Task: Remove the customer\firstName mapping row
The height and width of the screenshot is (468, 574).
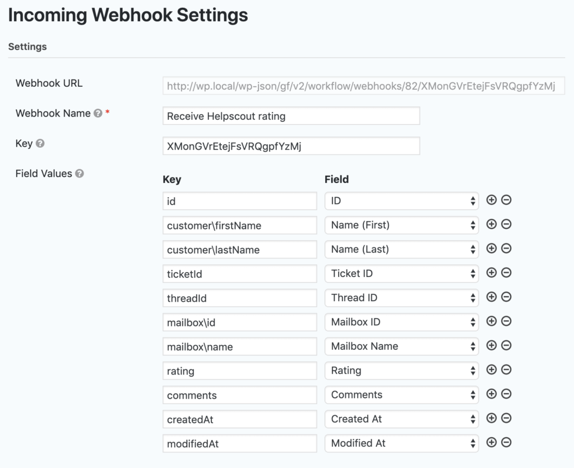Action: pos(506,224)
